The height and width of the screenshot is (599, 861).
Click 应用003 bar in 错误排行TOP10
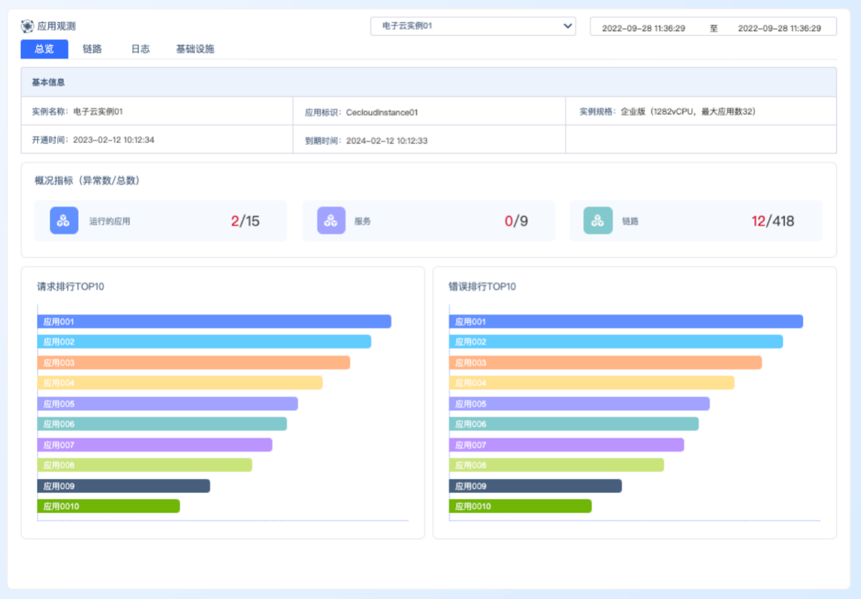pos(606,362)
